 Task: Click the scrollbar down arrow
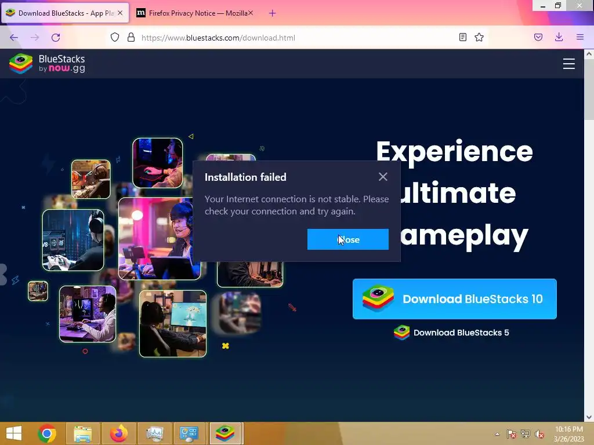point(589,417)
